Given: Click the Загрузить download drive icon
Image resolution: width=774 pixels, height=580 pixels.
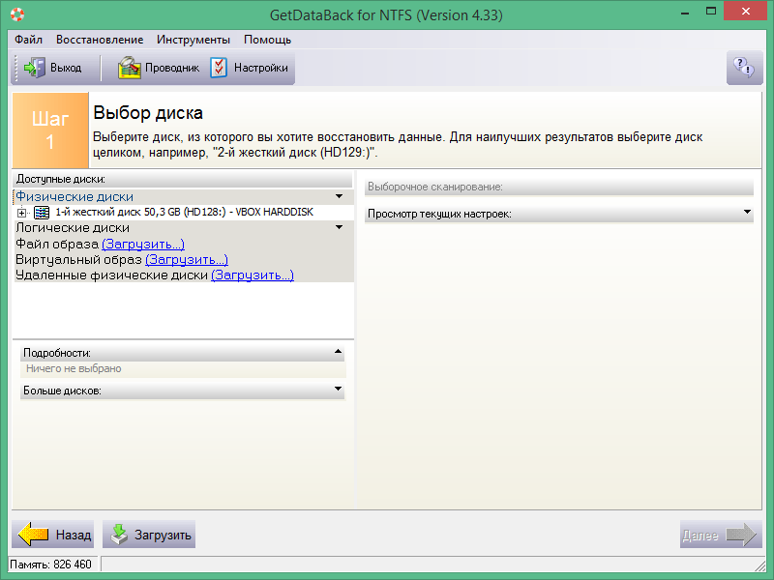Looking at the screenshot, I should coord(119,535).
